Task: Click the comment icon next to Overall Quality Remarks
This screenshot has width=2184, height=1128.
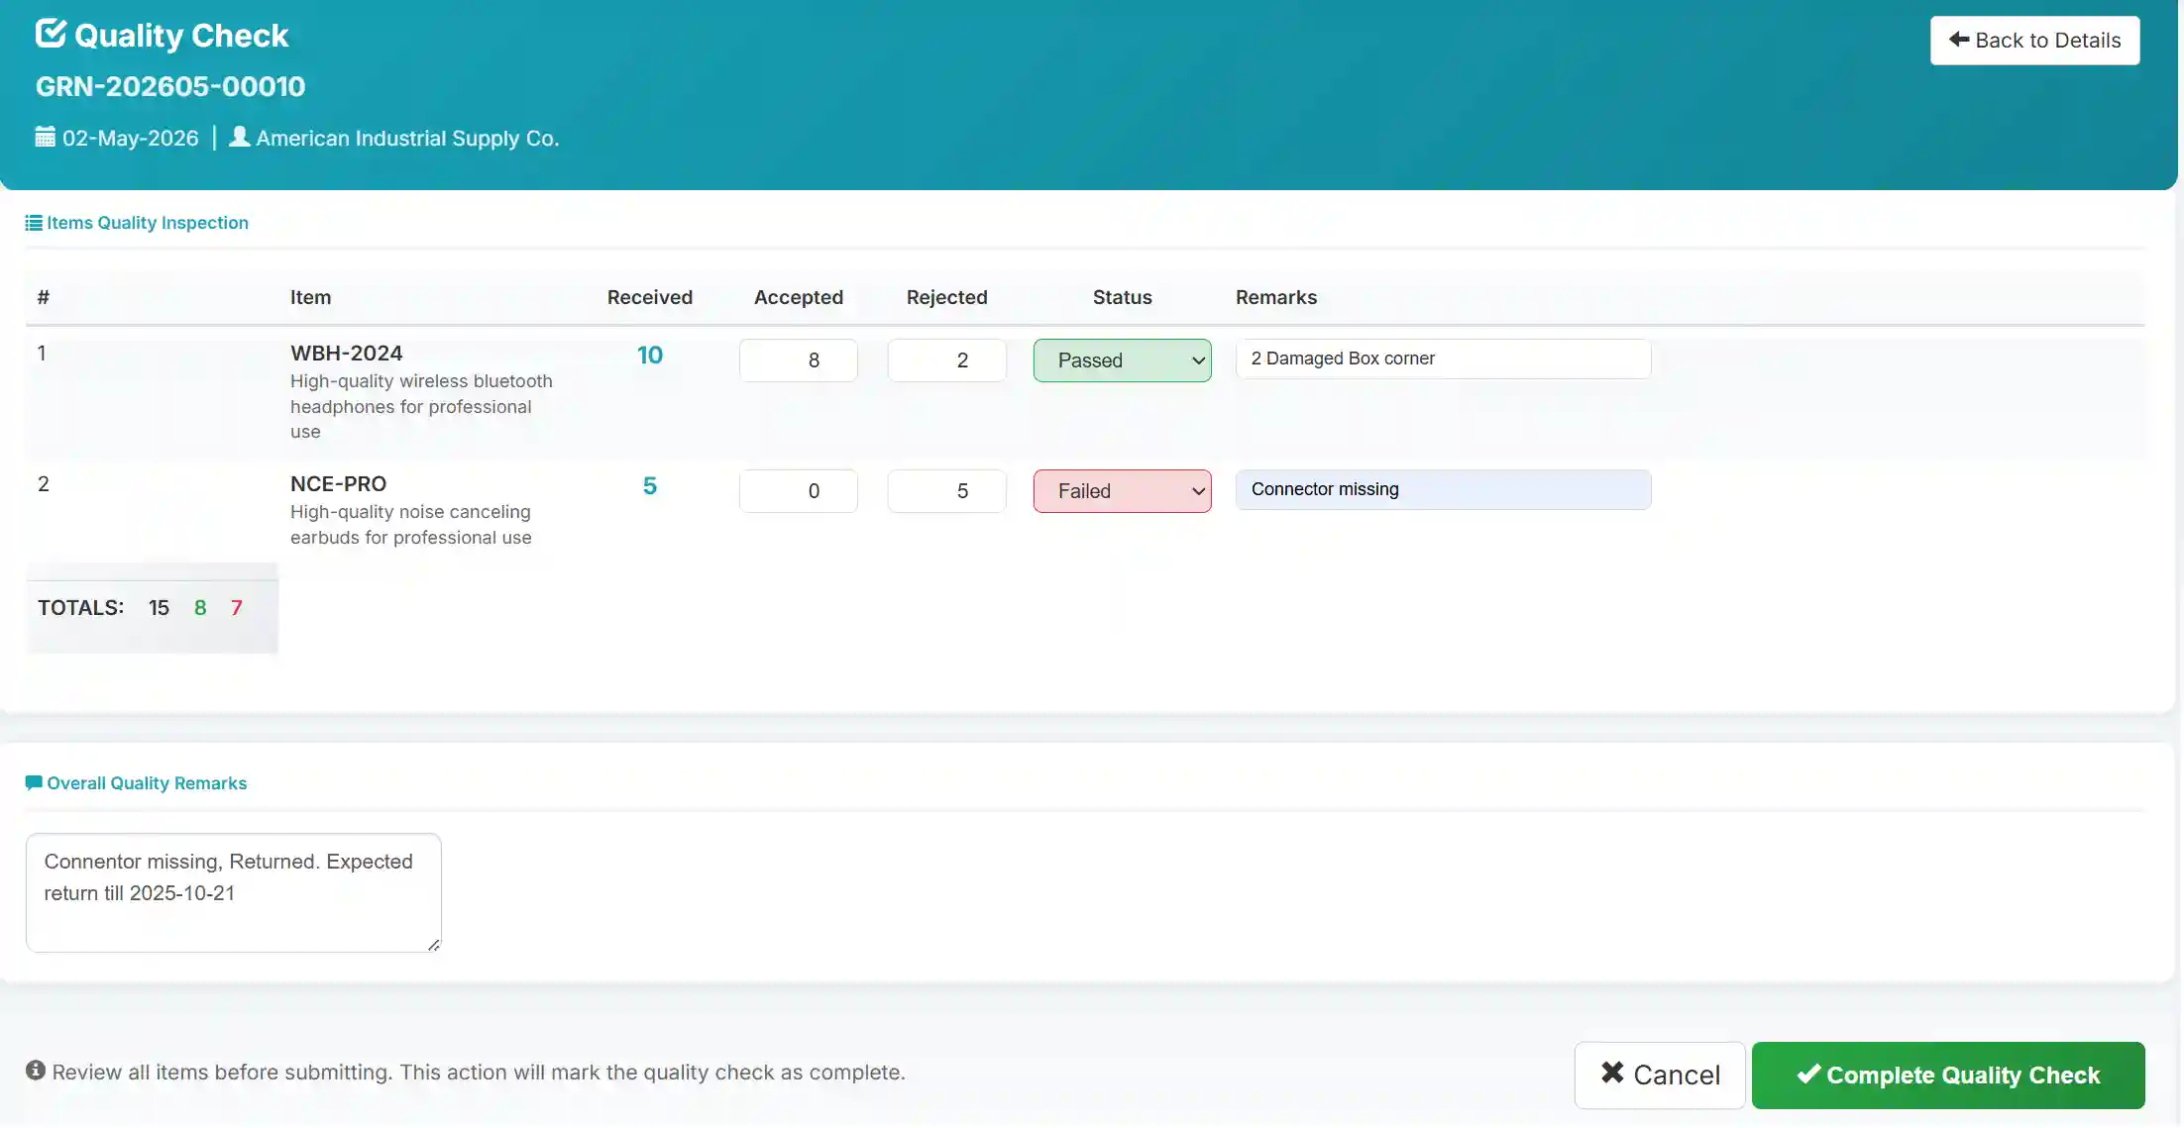Action: 34,783
